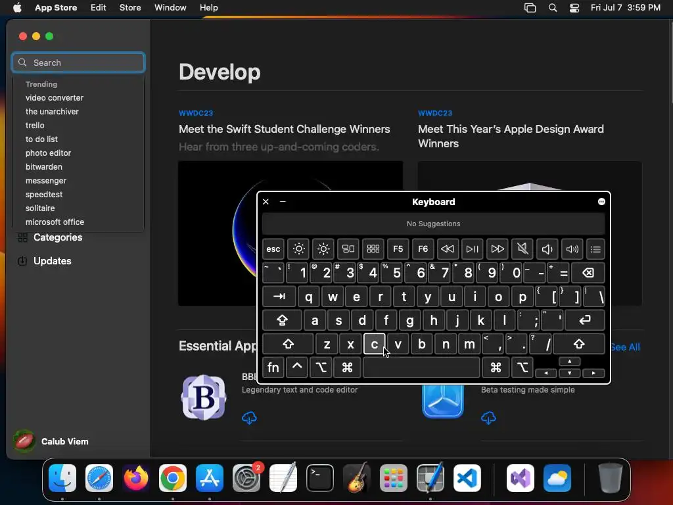Toggle the left shift key
This screenshot has width=673, height=505.
[288, 344]
